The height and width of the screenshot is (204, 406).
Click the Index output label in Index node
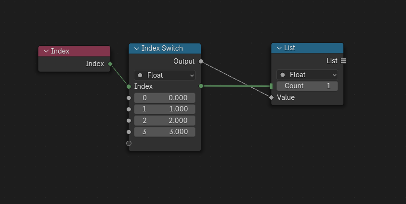click(x=95, y=64)
